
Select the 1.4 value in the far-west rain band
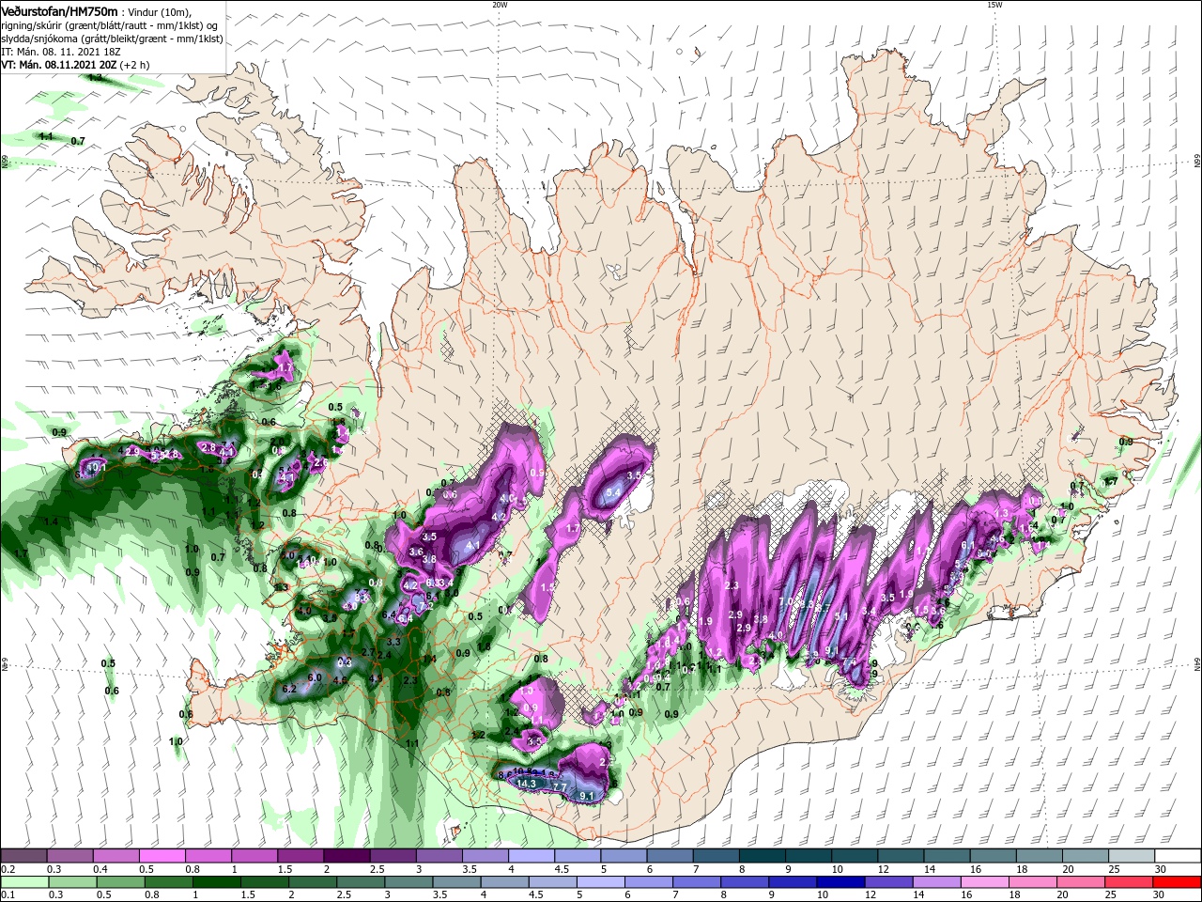(x=51, y=521)
